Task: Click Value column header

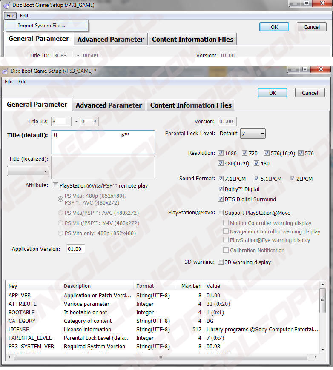Action: pyautogui.click(x=261, y=286)
